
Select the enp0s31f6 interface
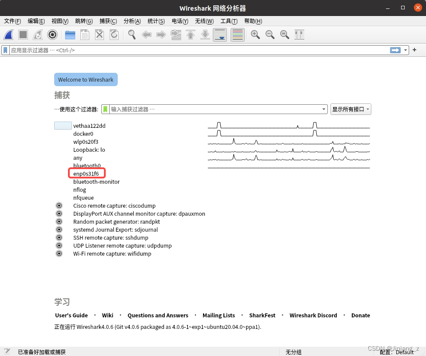tap(86, 174)
